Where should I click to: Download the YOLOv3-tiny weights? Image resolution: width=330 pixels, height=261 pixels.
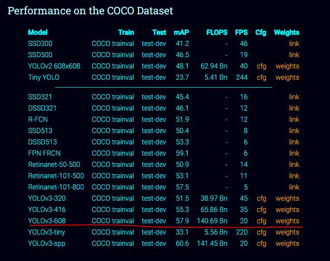pyautogui.click(x=287, y=232)
